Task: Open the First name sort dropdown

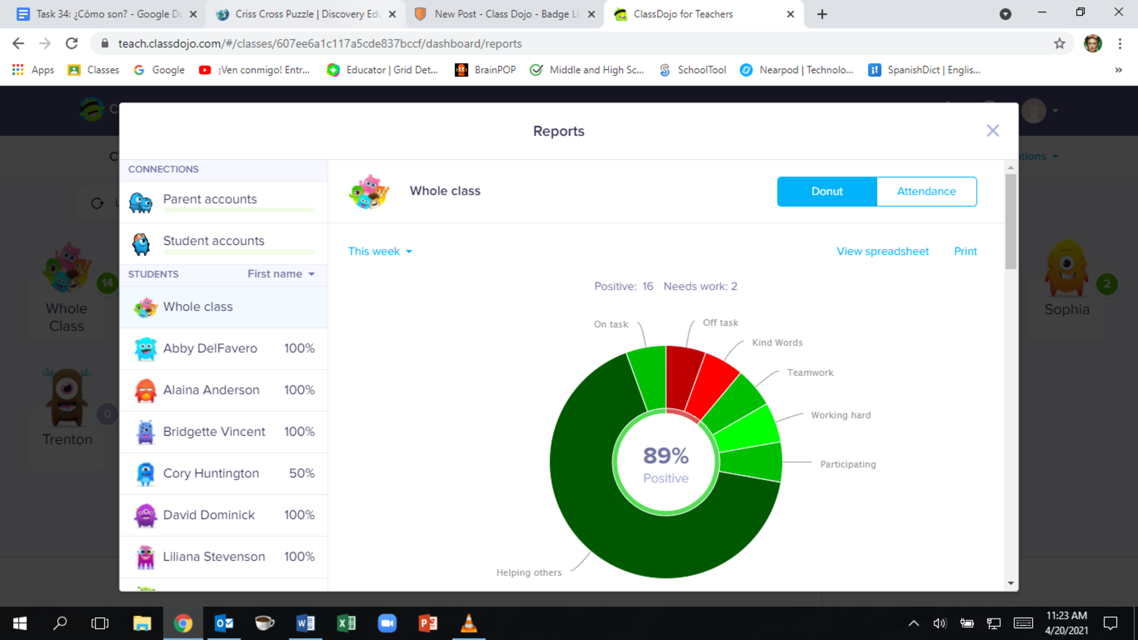Action: (281, 274)
